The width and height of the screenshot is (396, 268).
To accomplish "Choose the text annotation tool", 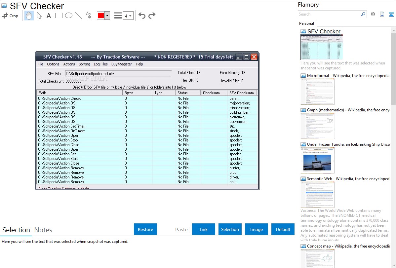I will [x=49, y=16].
